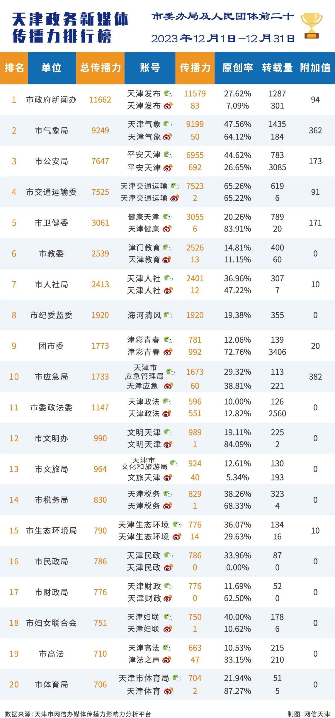Click the 制图:网信天津 credit text

coord(309,714)
